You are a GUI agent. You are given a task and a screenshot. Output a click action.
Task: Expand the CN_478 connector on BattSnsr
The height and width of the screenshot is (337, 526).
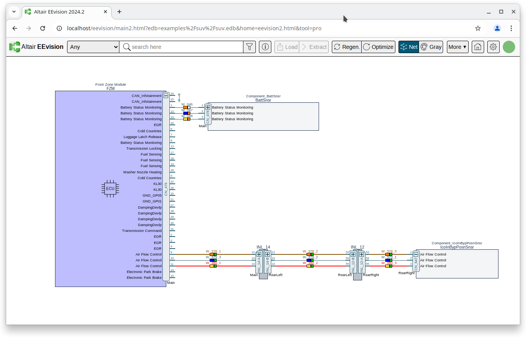[208, 107]
